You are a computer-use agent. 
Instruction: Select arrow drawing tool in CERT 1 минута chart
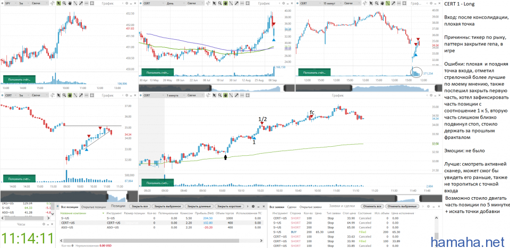tap(237, 96)
